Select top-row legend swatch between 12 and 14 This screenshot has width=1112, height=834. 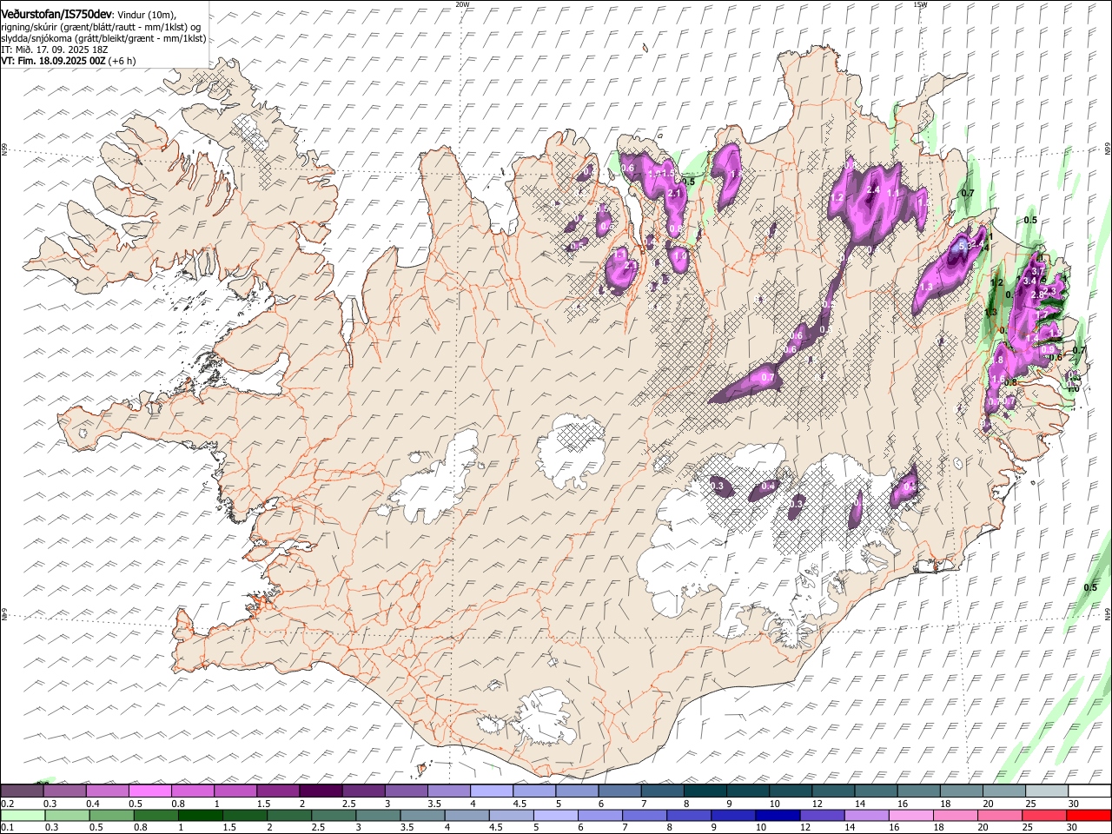(x=833, y=791)
